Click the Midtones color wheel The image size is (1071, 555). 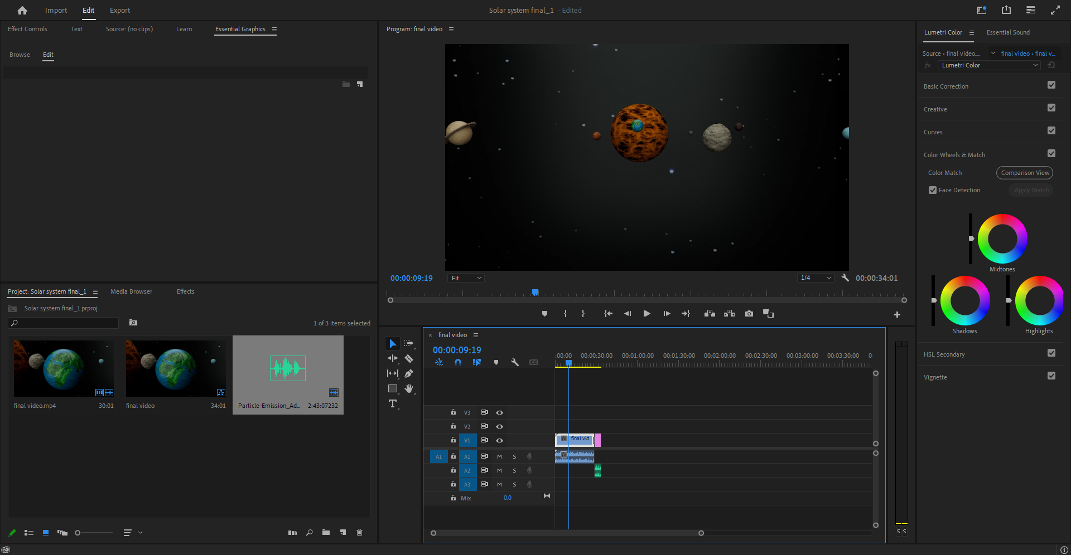(1002, 238)
